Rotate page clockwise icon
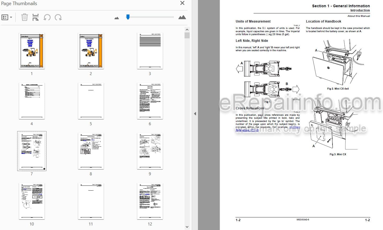Screen dimensions: 383x230 pyautogui.click(x=58, y=17)
